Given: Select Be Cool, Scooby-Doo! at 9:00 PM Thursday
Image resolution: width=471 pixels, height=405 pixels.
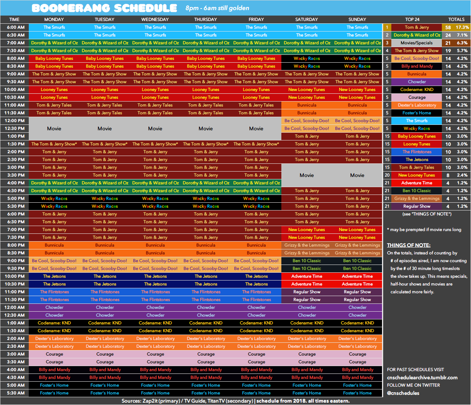Looking at the screenshot, I should pos(206,261).
